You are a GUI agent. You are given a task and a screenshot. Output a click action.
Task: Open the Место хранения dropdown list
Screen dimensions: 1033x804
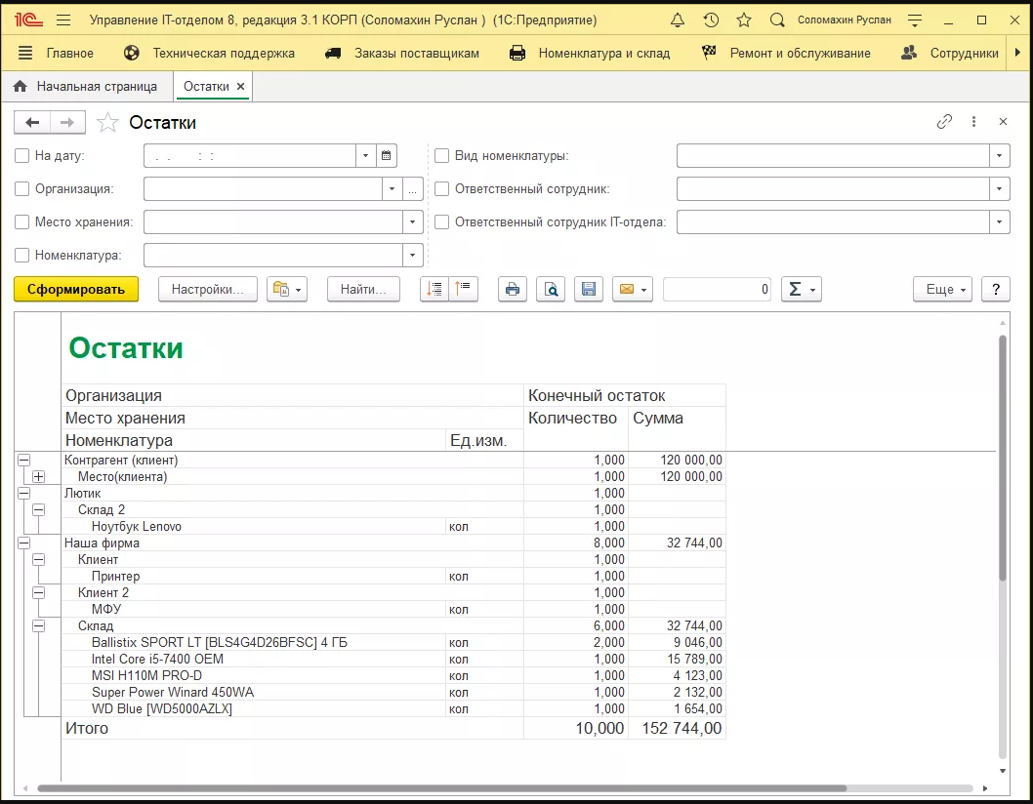click(x=414, y=222)
